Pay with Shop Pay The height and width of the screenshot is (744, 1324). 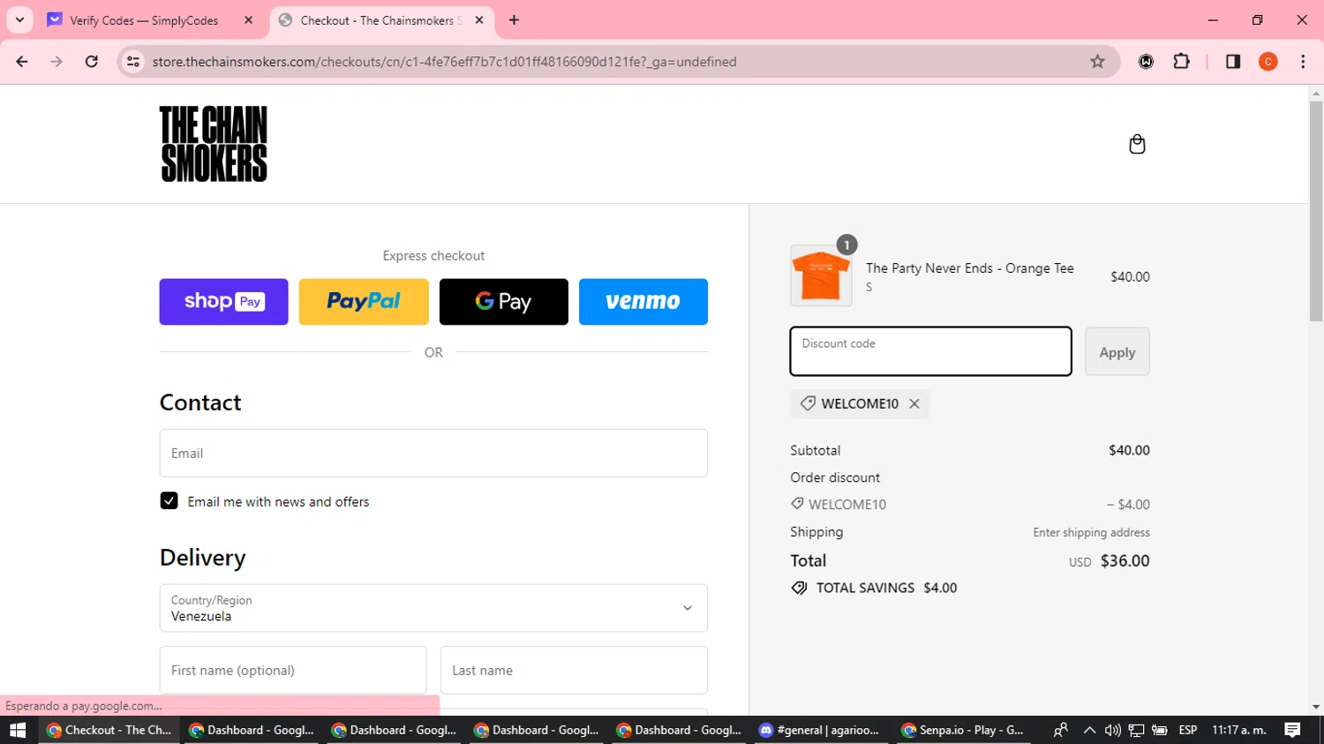point(223,302)
